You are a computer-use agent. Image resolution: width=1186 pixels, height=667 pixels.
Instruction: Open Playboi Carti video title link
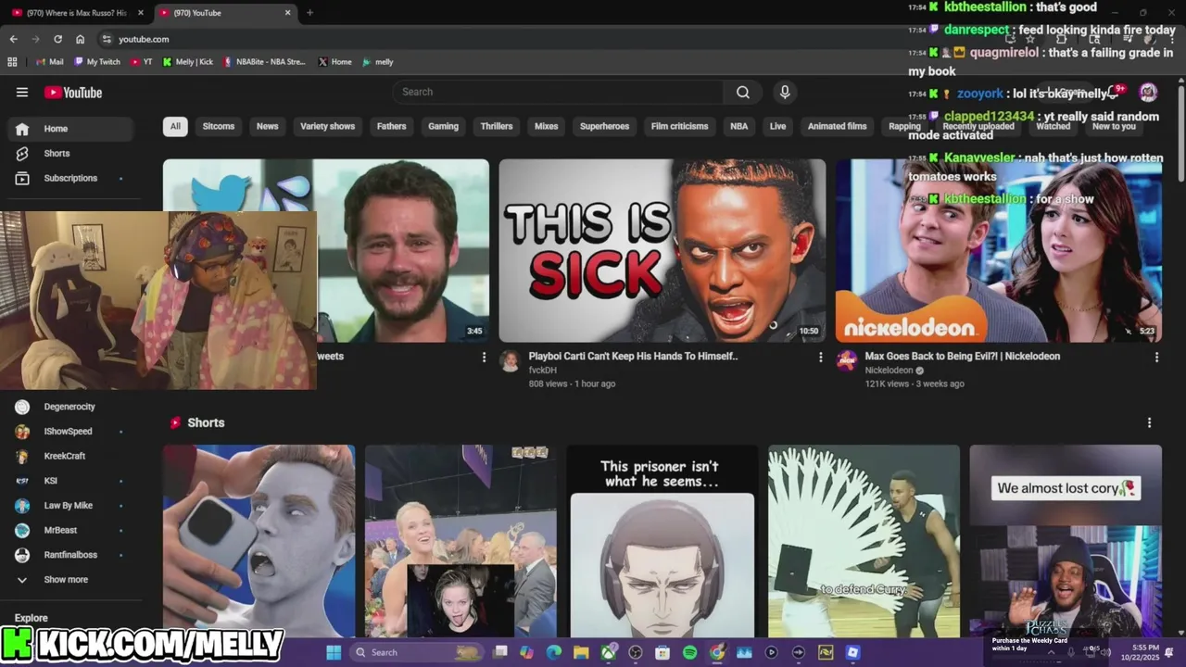point(633,356)
